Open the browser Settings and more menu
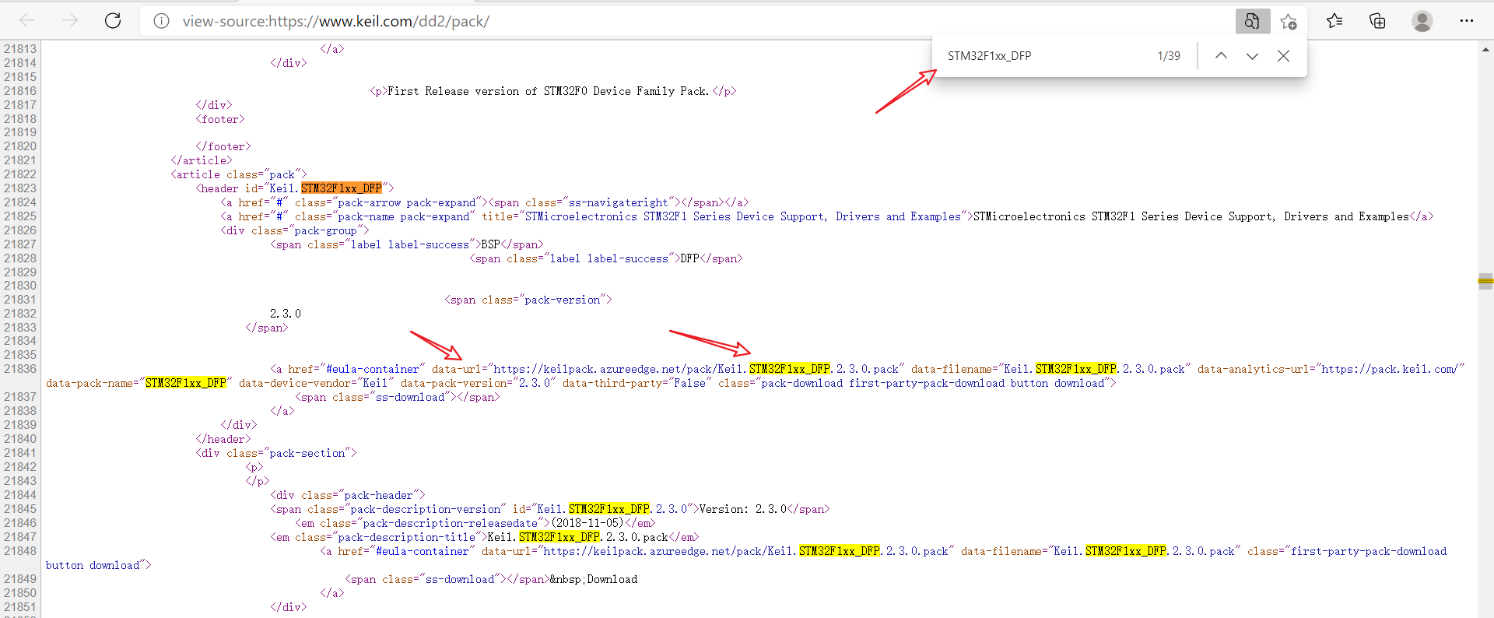This screenshot has width=1494, height=618. (x=1467, y=21)
